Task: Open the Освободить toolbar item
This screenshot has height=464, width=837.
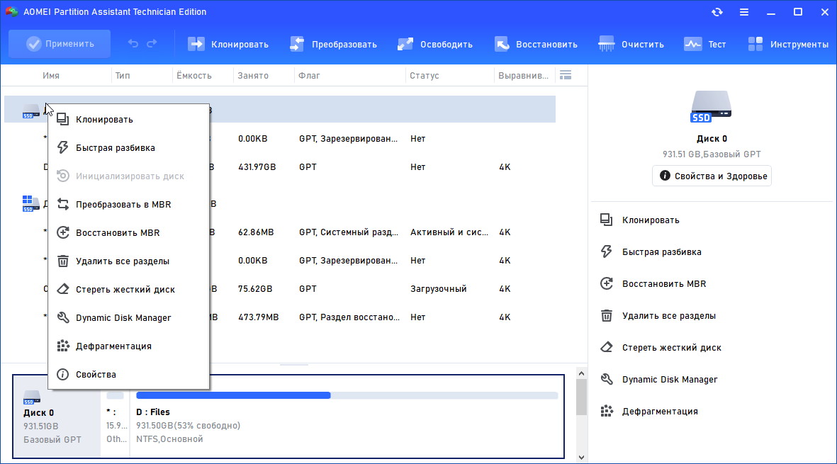Action: [435, 44]
